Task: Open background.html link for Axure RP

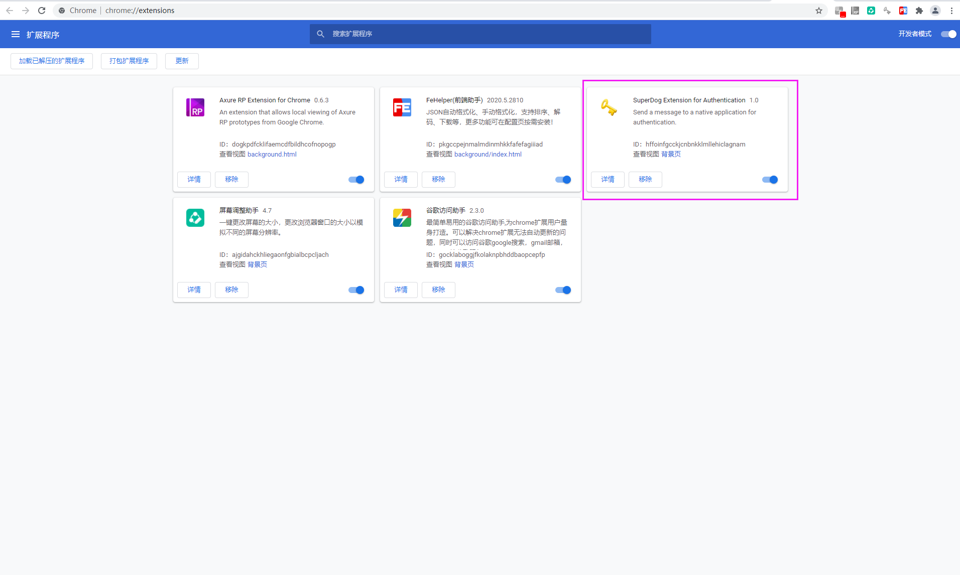Action: point(272,155)
